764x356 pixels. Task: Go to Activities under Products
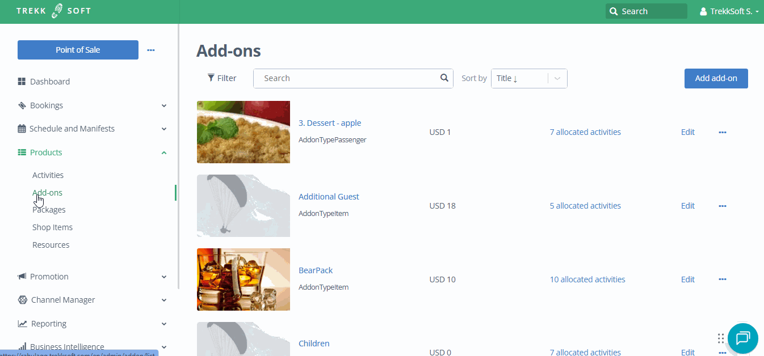[48, 175]
